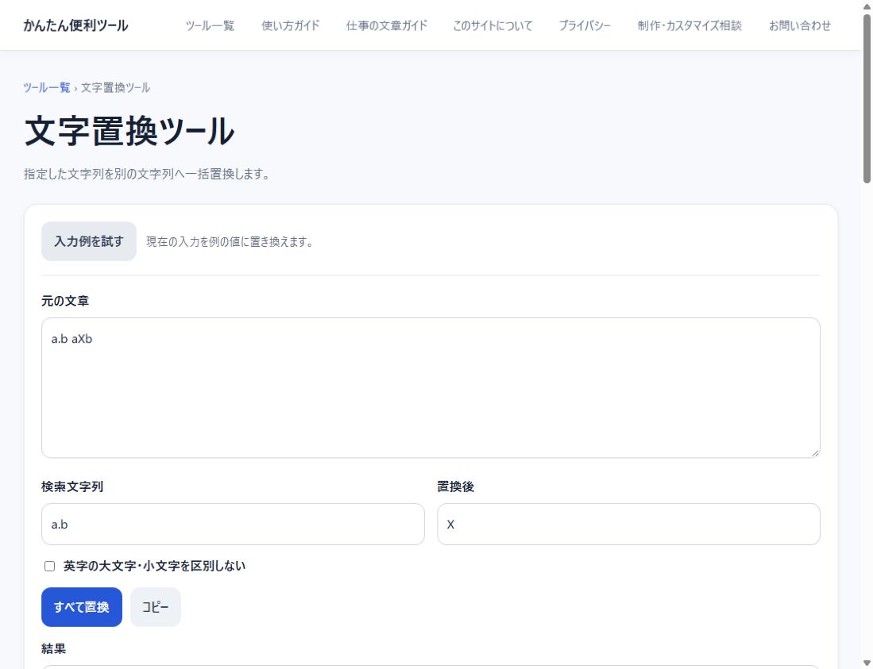Image resolution: width=873 pixels, height=669 pixels.
Task: Click the description text 指定した文字列を別の文字列へ一括置換します。
Action: pyautogui.click(x=148, y=174)
